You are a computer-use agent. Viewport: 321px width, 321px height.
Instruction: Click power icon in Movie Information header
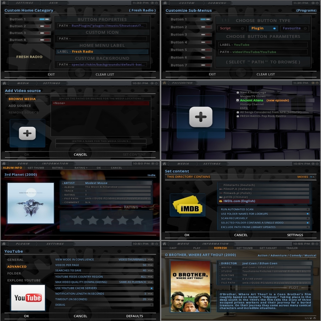317,244
